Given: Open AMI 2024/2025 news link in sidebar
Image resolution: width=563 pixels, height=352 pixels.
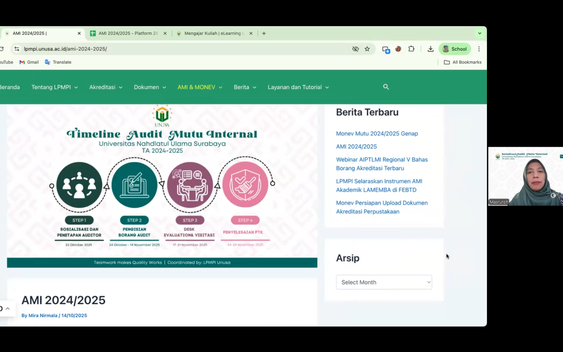Looking at the screenshot, I should (x=357, y=147).
